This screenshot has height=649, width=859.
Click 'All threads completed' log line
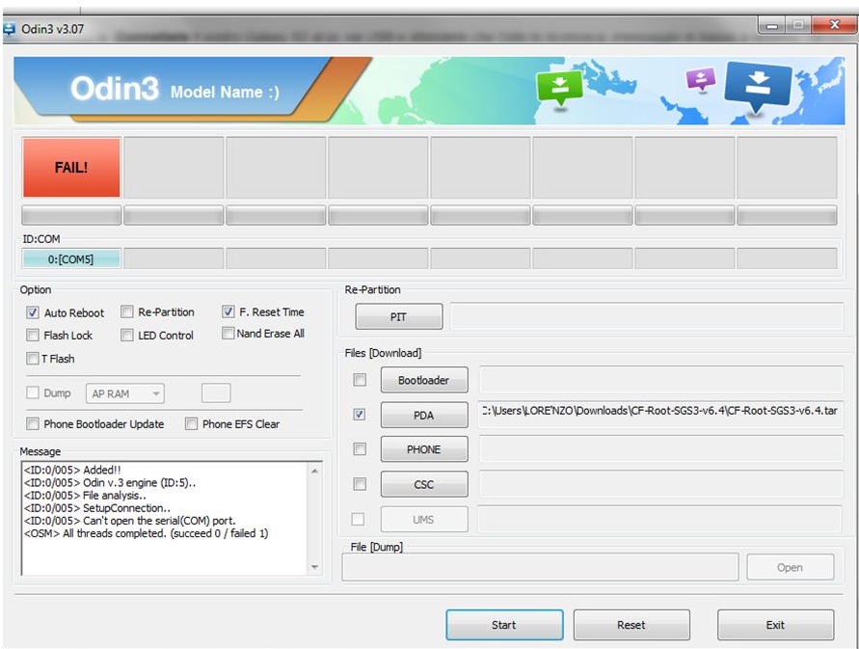point(146,533)
